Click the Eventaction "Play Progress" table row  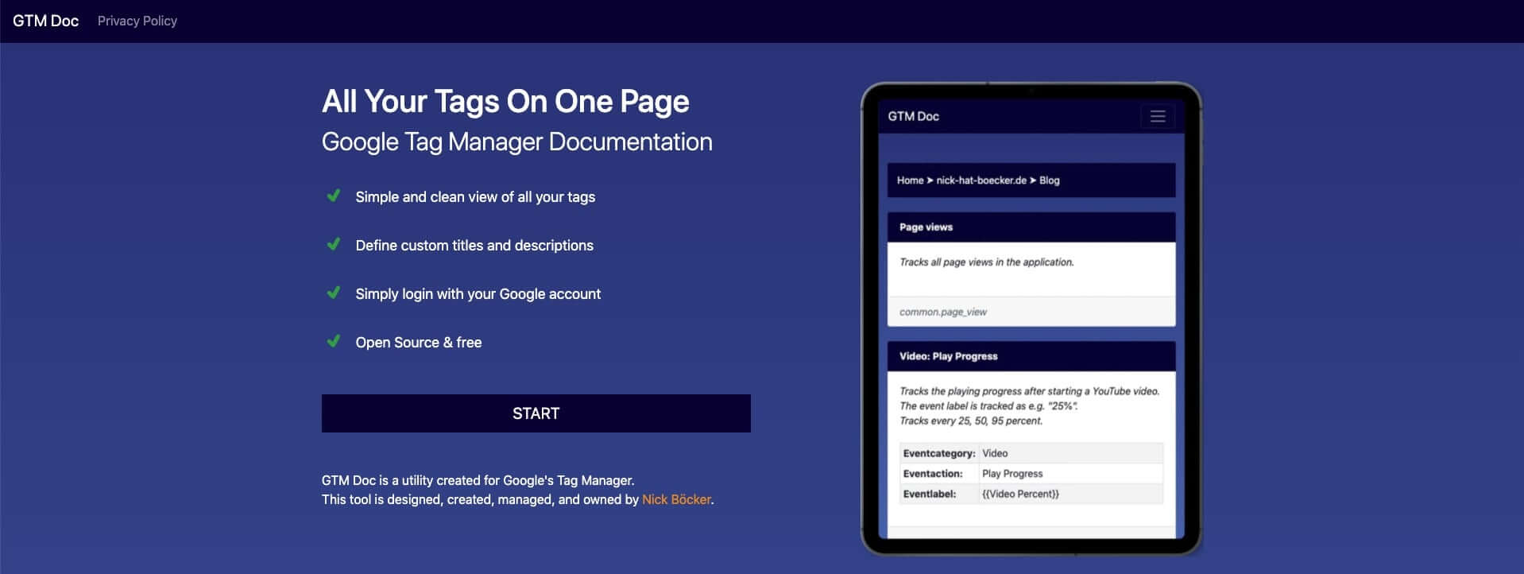click(x=1031, y=474)
